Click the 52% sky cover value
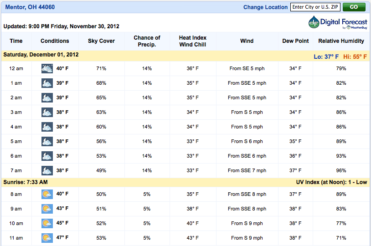This screenshot has width=371, height=246. click(x=101, y=224)
